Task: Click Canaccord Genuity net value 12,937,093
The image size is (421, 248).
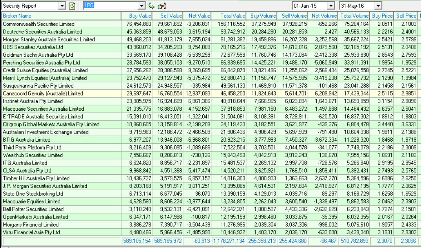Action: coord(198,93)
